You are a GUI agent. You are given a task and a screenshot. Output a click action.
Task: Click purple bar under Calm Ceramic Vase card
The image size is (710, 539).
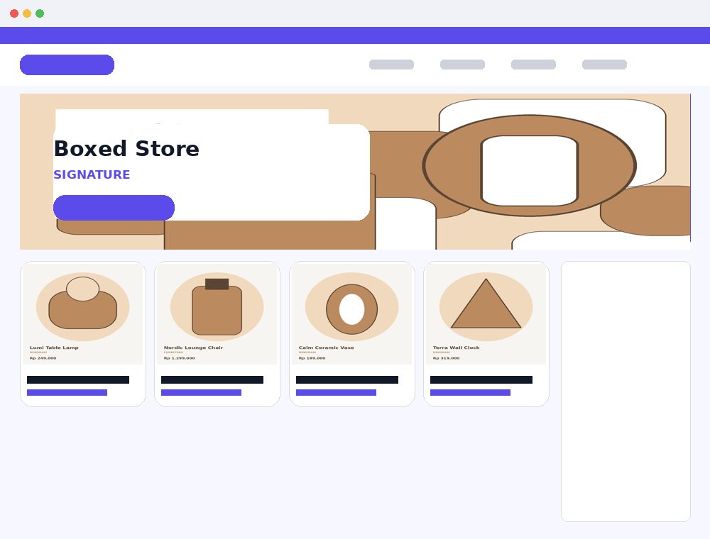[x=336, y=392]
